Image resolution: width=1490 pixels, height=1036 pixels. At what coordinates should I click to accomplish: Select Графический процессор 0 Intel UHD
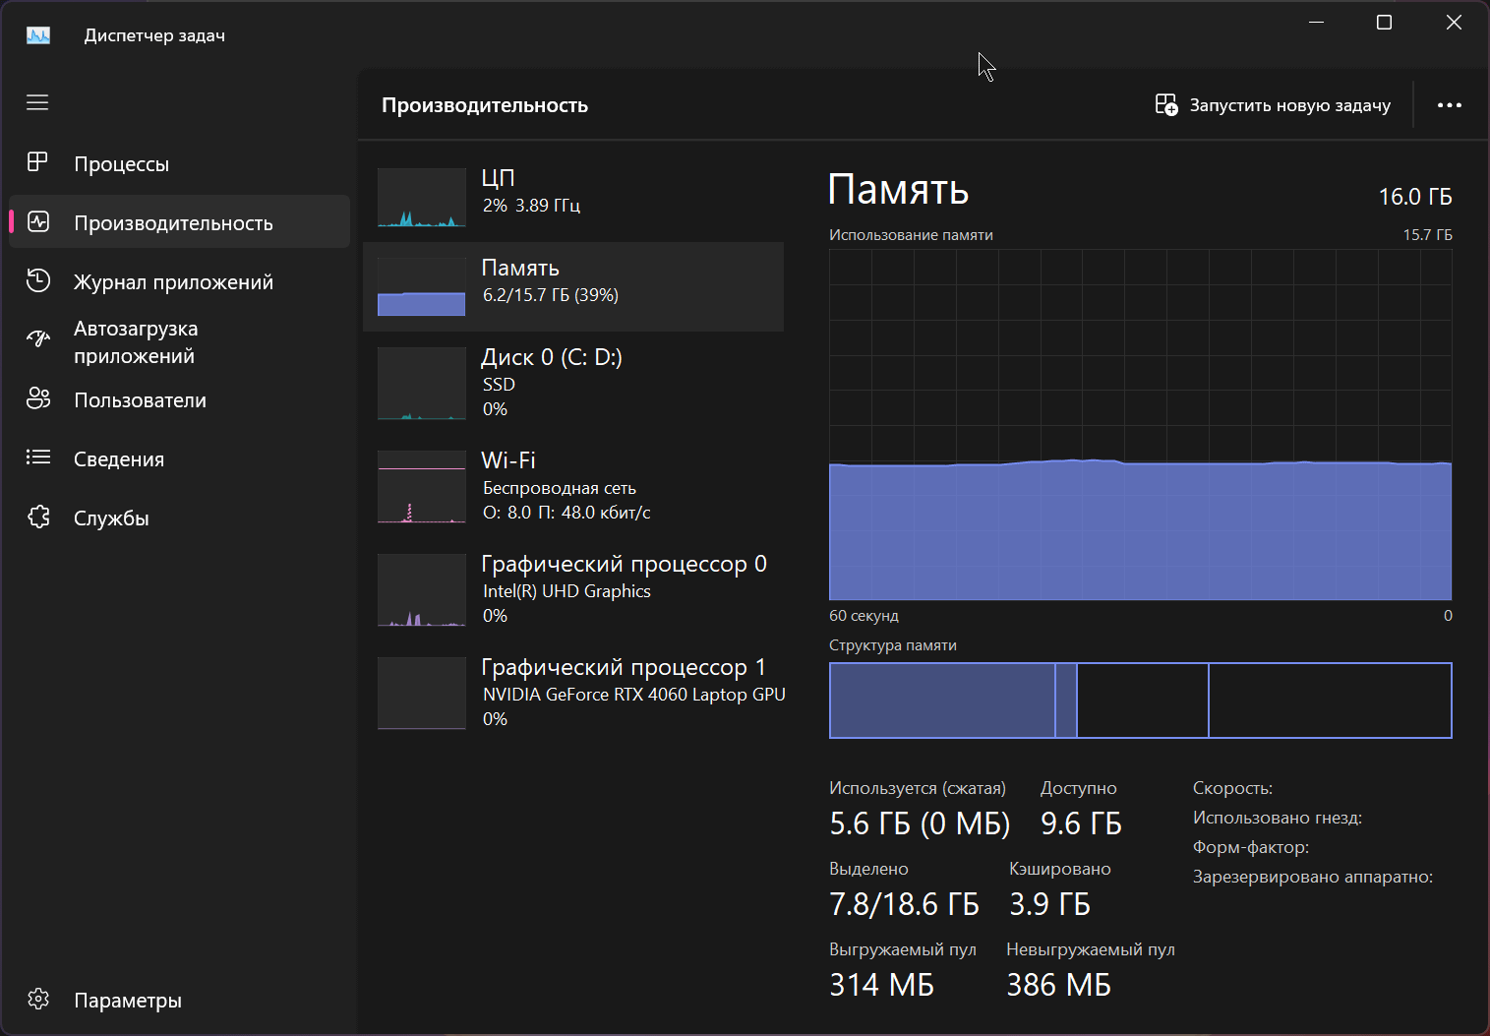573,589
